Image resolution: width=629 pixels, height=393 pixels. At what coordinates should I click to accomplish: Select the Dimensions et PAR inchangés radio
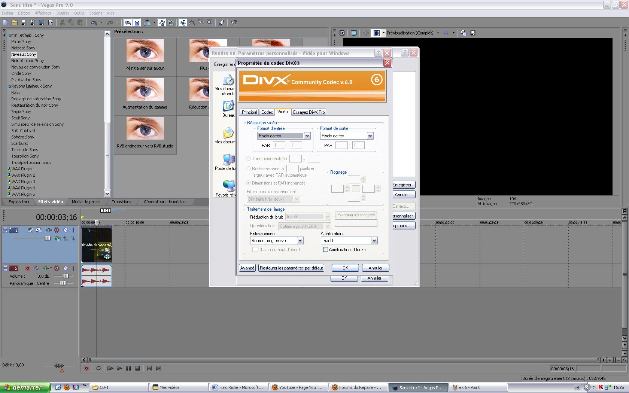(249, 183)
